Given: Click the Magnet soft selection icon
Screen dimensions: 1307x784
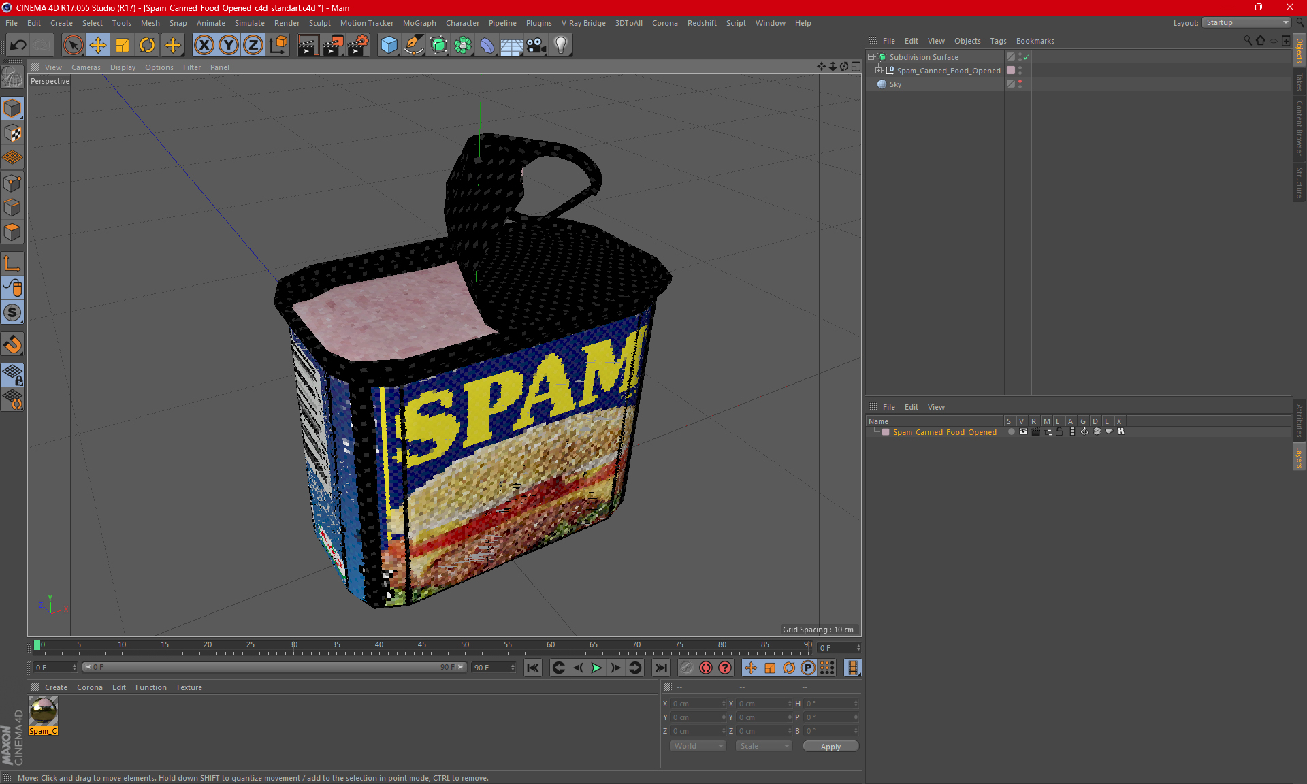Looking at the screenshot, I should click(12, 344).
